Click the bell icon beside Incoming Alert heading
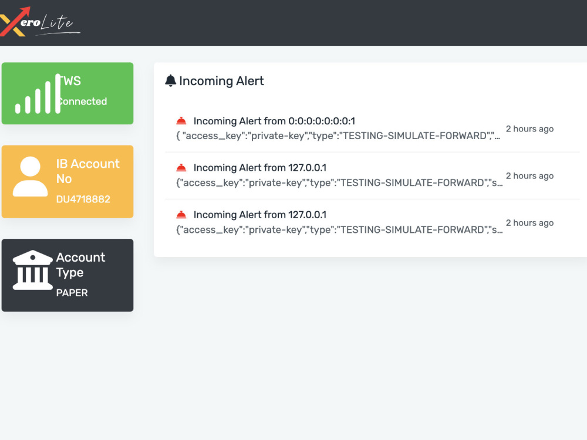 pyautogui.click(x=170, y=81)
